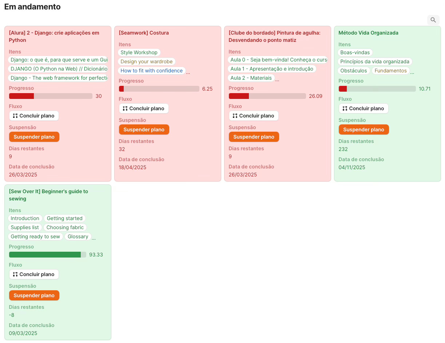Screen dimensions: 445x343
Task: Open the [Seamwork] Costura card title
Action: pos(144,33)
